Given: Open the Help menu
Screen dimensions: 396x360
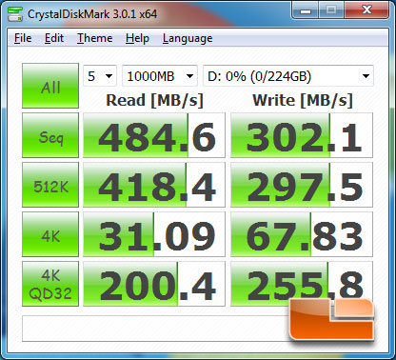Looking at the screenshot, I should [137, 38].
